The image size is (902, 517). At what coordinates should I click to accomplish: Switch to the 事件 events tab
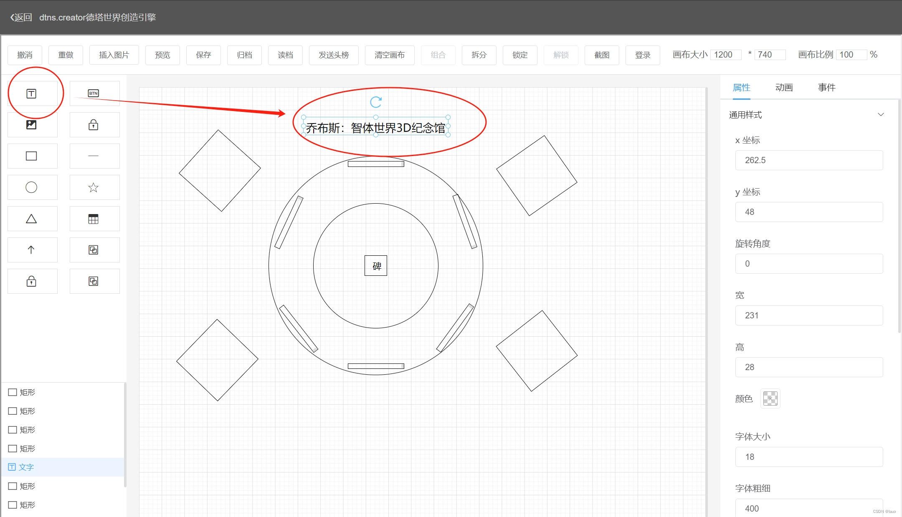[827, 88]
